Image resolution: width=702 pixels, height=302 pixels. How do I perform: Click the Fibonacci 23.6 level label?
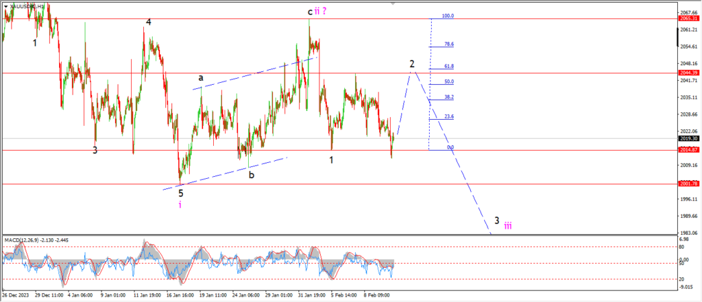(448, 116)
